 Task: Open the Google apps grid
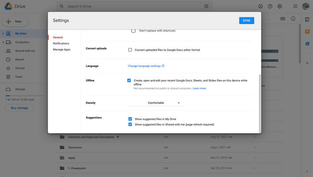click(x=295, y=6)
